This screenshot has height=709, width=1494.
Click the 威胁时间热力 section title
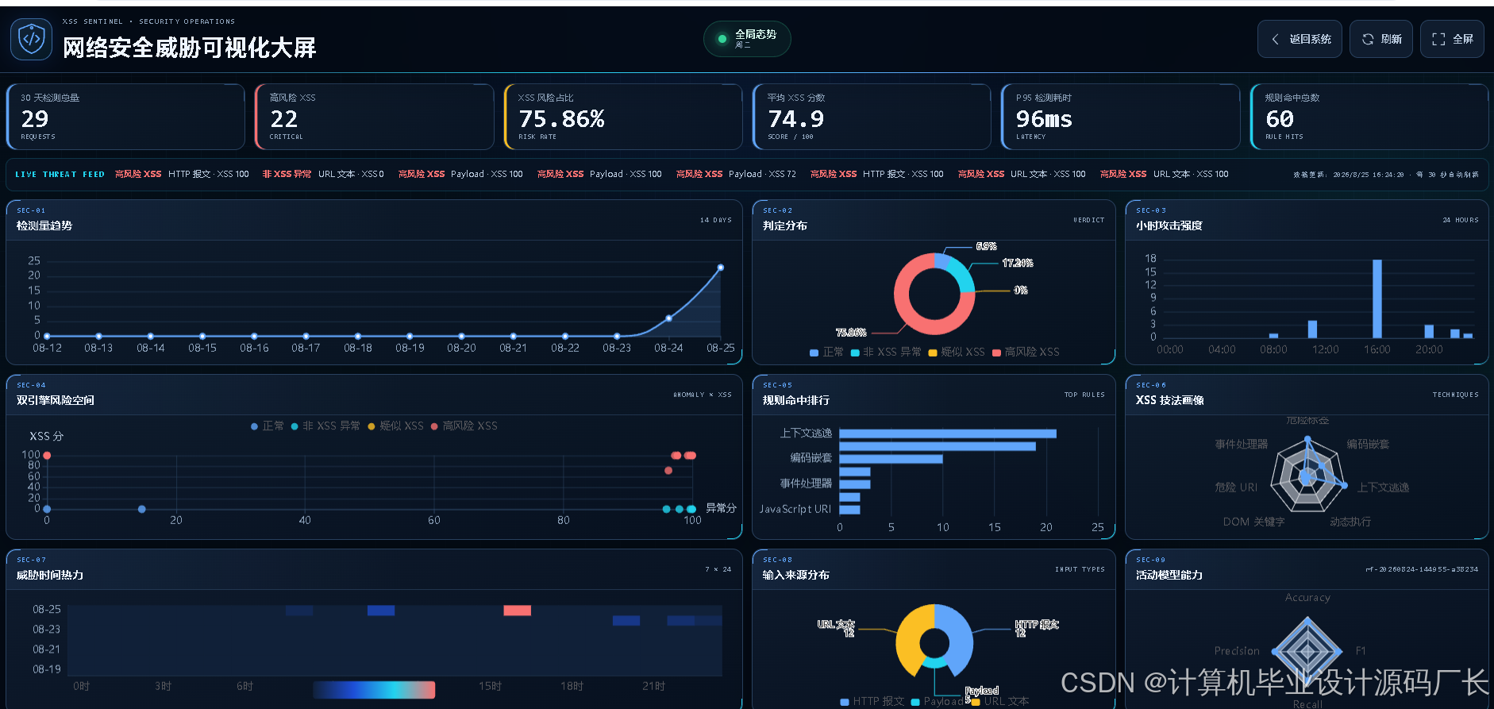50,575
